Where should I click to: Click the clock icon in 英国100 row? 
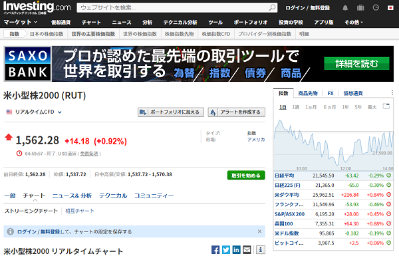(389, 223)
